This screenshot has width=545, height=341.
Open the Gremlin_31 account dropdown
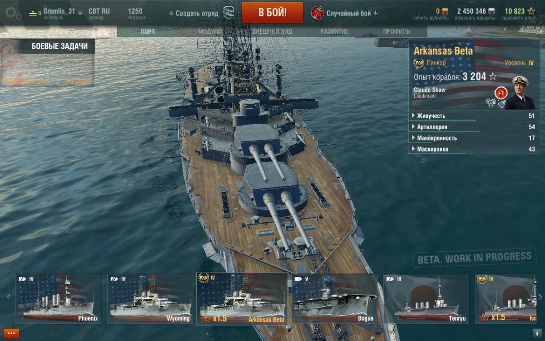click(x=63, y=12)
